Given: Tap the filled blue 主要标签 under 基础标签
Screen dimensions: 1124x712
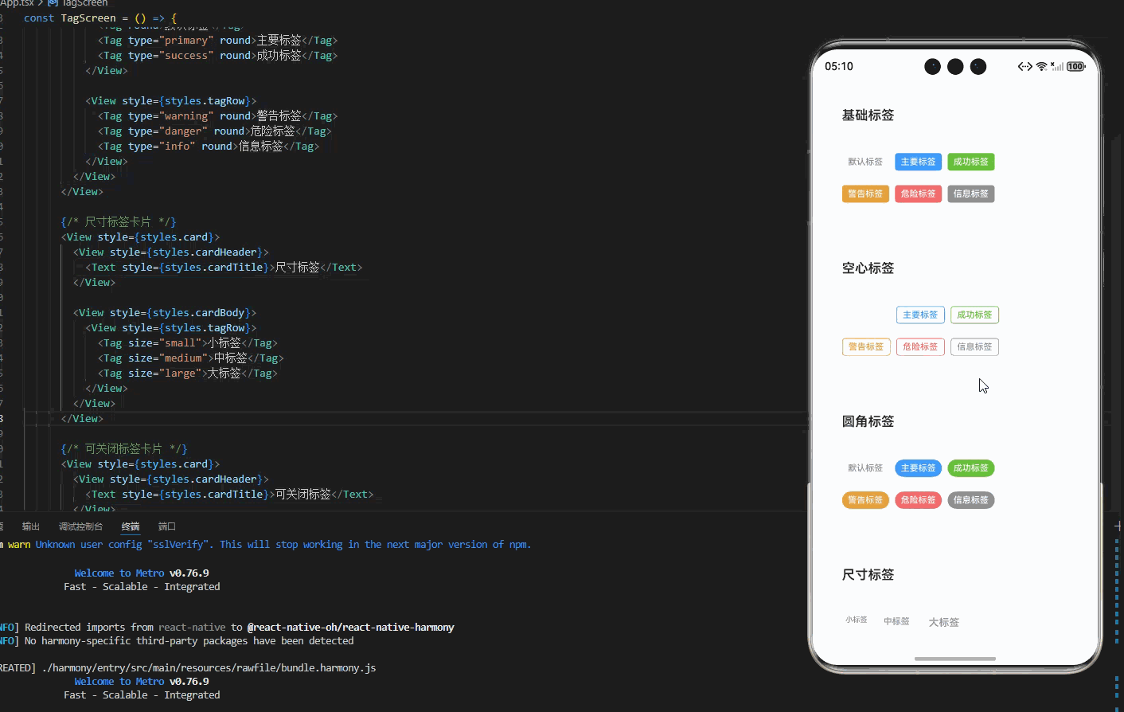Looking at the screenshot, I should pos(918,162).
